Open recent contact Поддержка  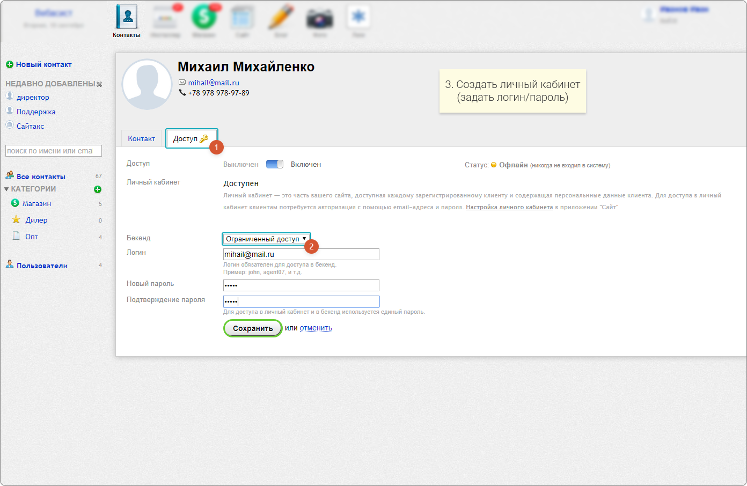[x=36, y=112]
